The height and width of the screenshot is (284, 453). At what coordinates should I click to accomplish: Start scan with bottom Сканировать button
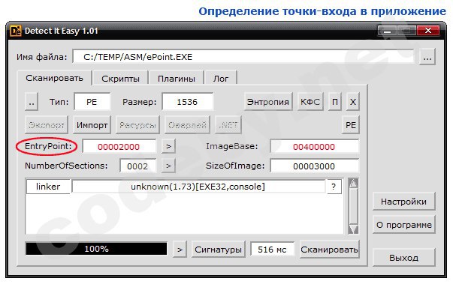tap(329, 249)
